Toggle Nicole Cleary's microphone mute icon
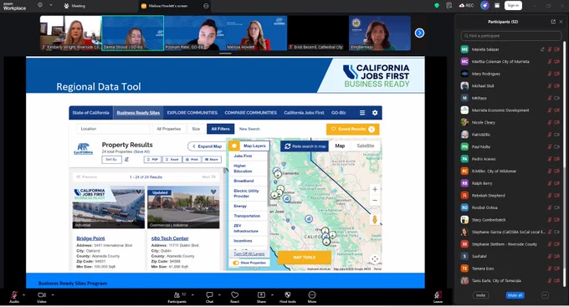 tap(550, 122)
